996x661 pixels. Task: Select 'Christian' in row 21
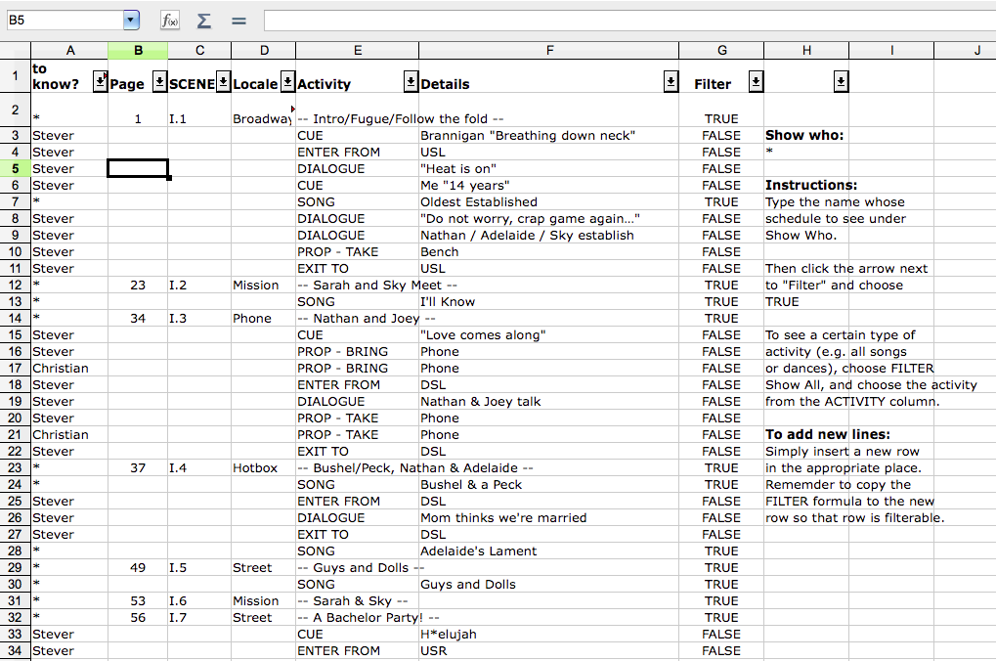coord(69,435)
